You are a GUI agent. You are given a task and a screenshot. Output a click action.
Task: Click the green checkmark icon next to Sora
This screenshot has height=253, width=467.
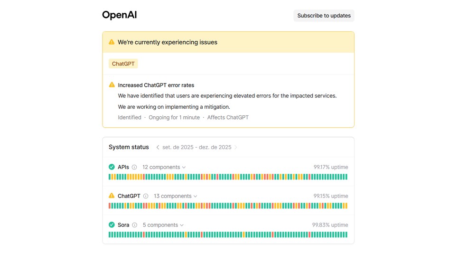112,225
